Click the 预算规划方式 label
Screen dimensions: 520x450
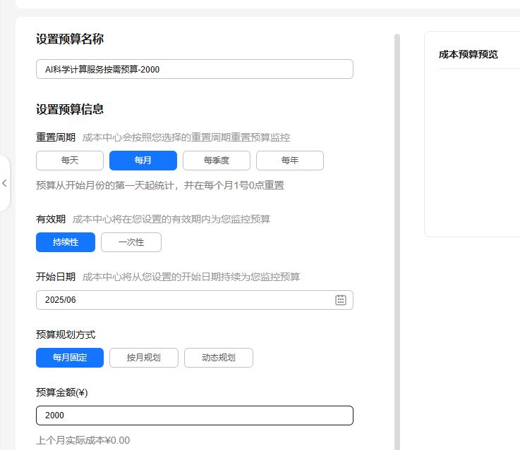click(x=66, y=335)
